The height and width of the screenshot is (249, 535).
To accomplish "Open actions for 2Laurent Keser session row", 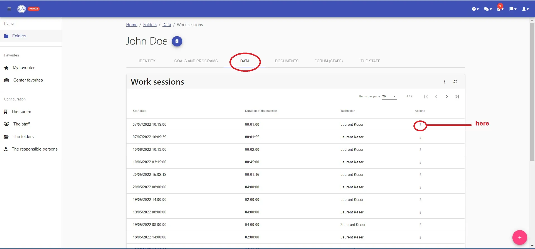I will [420, 225].
